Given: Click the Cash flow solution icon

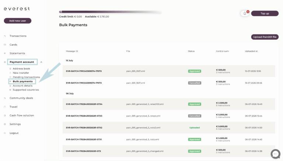Looking at the screenshot, I should click(x=5, y=115).
